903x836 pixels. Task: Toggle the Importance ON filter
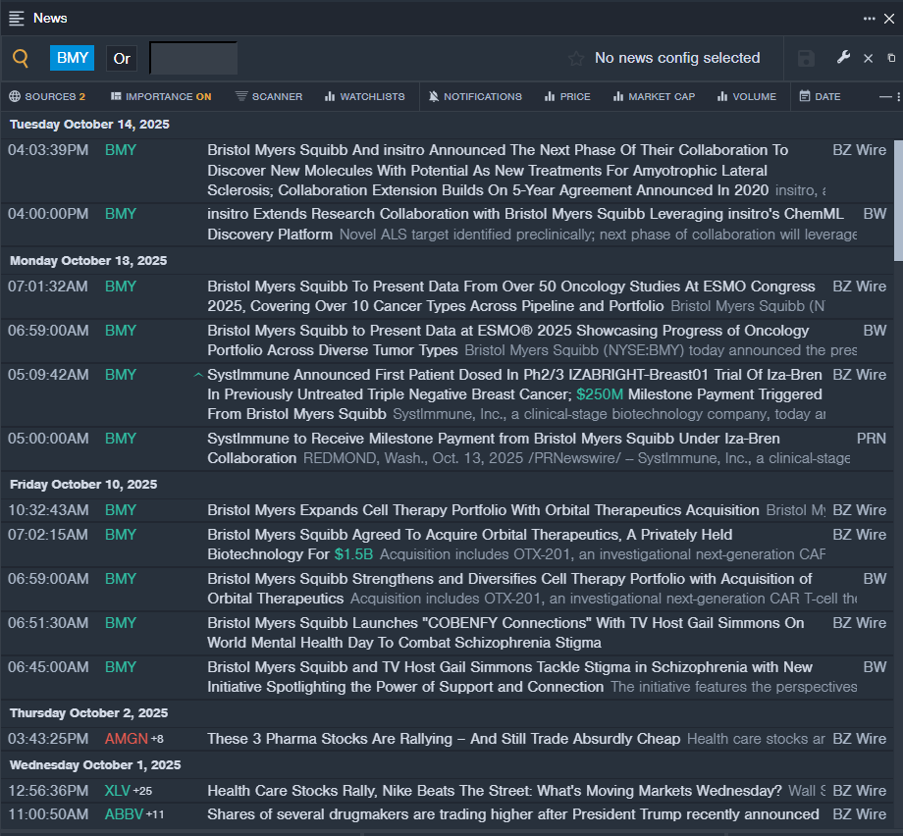coord(160,96)
